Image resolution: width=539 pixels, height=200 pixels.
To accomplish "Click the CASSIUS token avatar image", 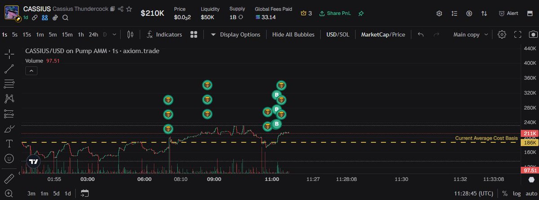I will coord(11,13).
